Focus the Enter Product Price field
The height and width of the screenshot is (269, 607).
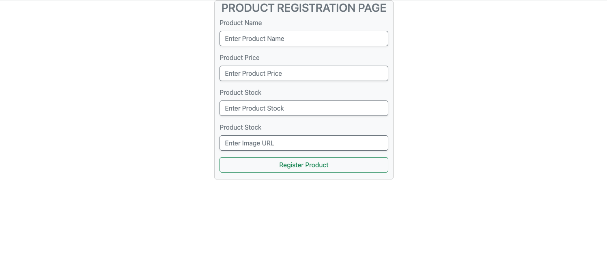click(303, 73)
